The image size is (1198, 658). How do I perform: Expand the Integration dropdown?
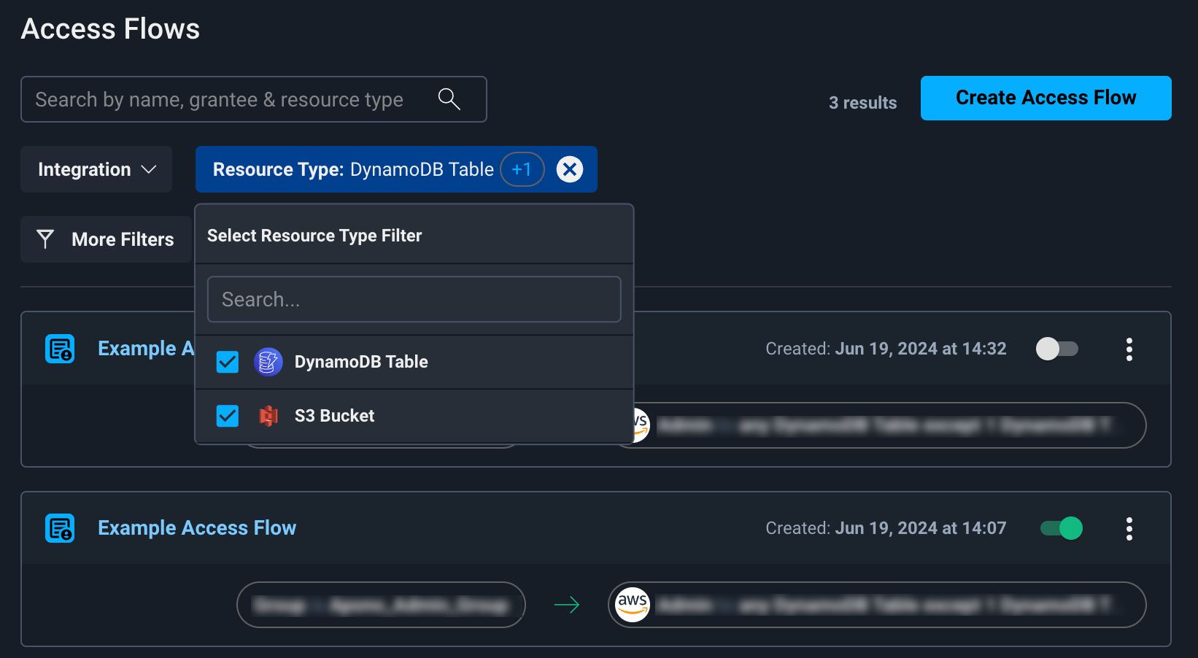96,169
